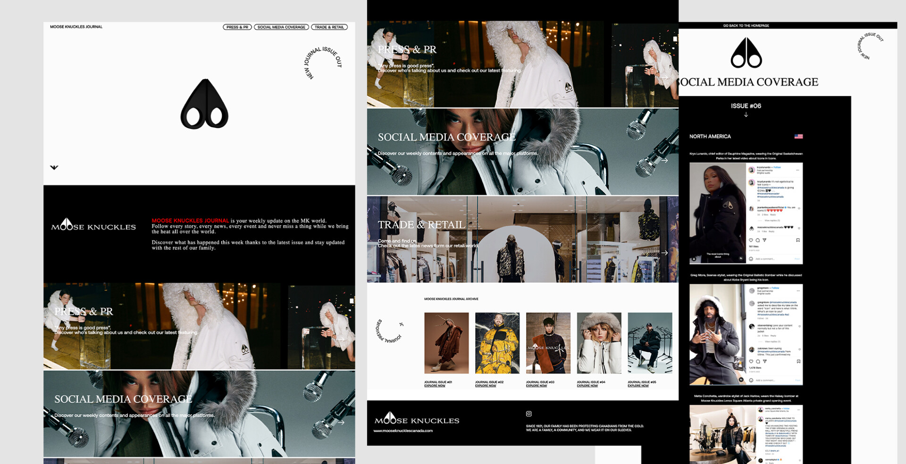Open the Journal Issue #04 cover thumbnail

click(x=599, y=343)
